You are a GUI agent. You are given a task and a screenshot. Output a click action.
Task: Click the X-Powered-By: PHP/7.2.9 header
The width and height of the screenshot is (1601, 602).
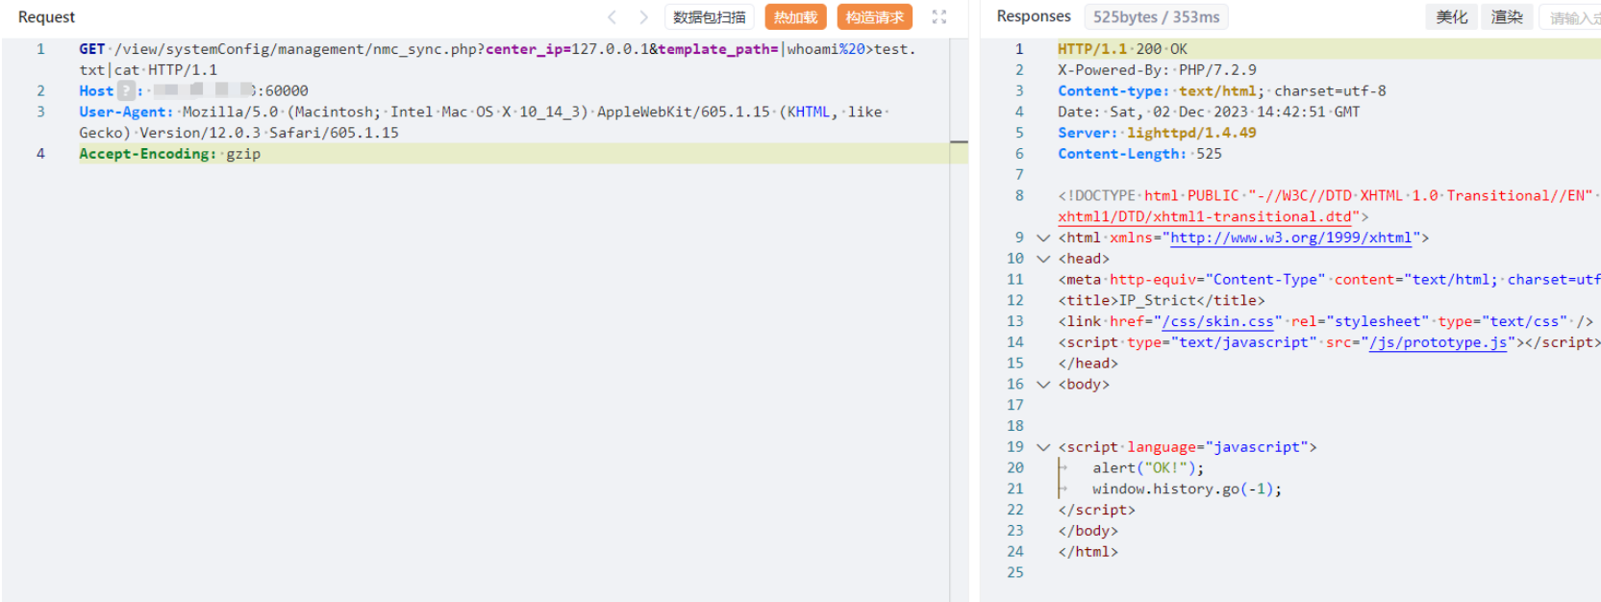pyautogui.click(x=1157, y=70)
